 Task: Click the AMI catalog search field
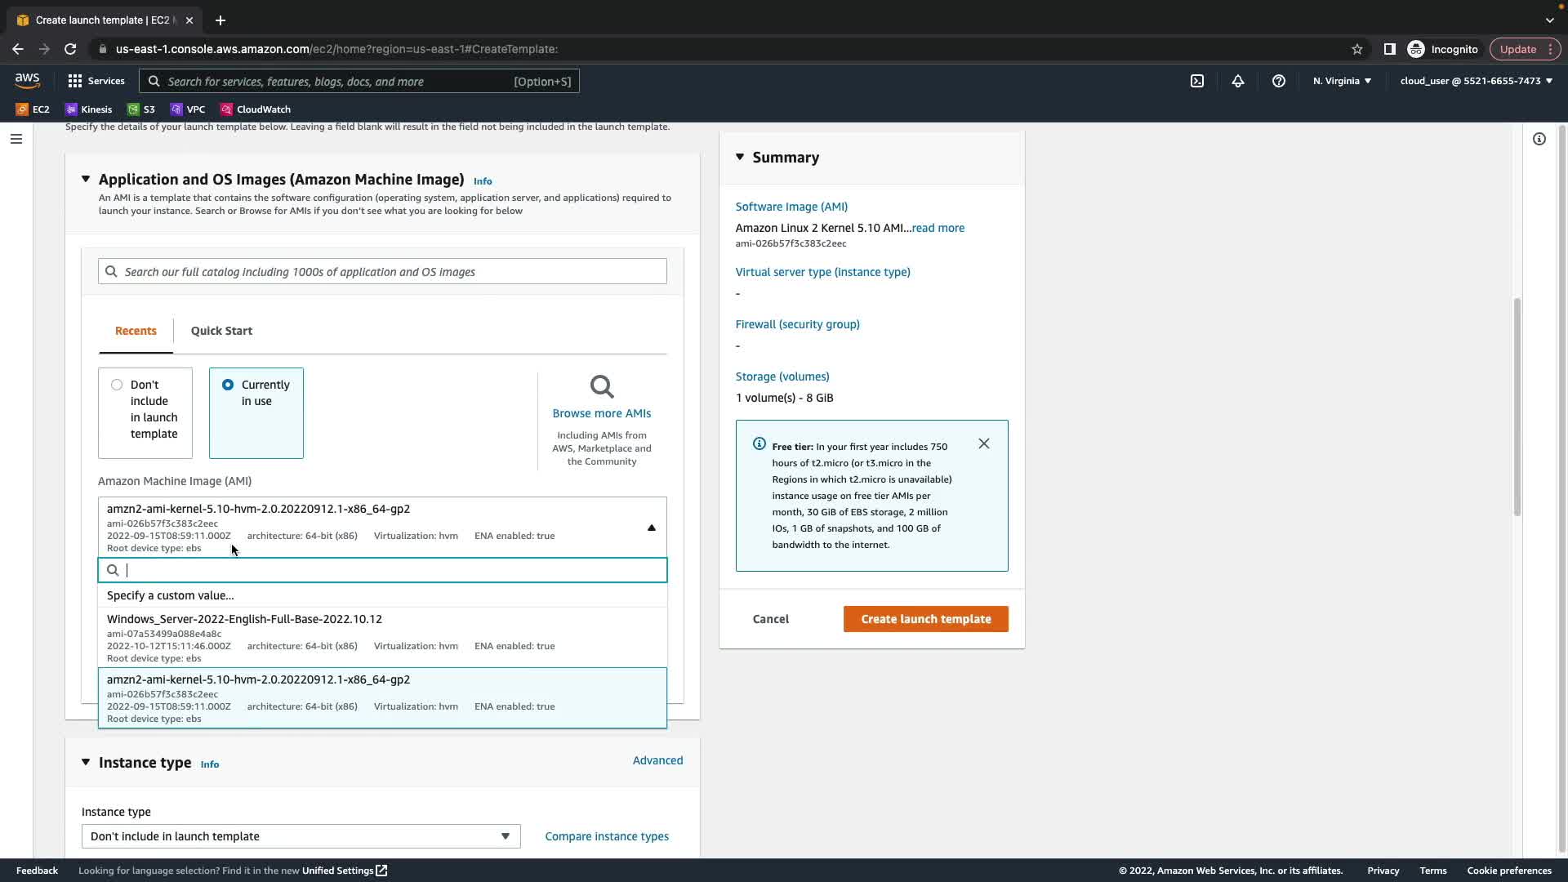382,272
